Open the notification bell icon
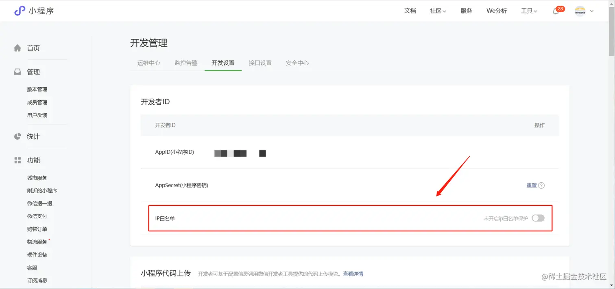This screenshot has width=615, height=289. 556,11
